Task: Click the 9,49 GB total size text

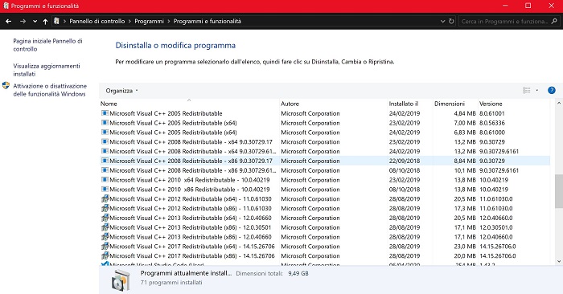Action: 298,273
